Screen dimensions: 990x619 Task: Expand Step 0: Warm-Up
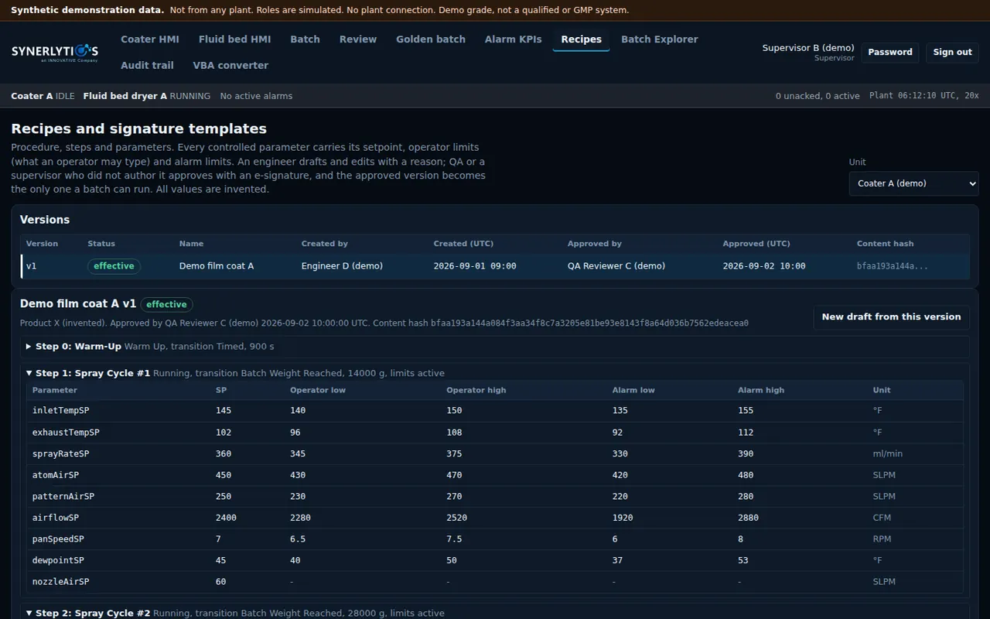494,347
